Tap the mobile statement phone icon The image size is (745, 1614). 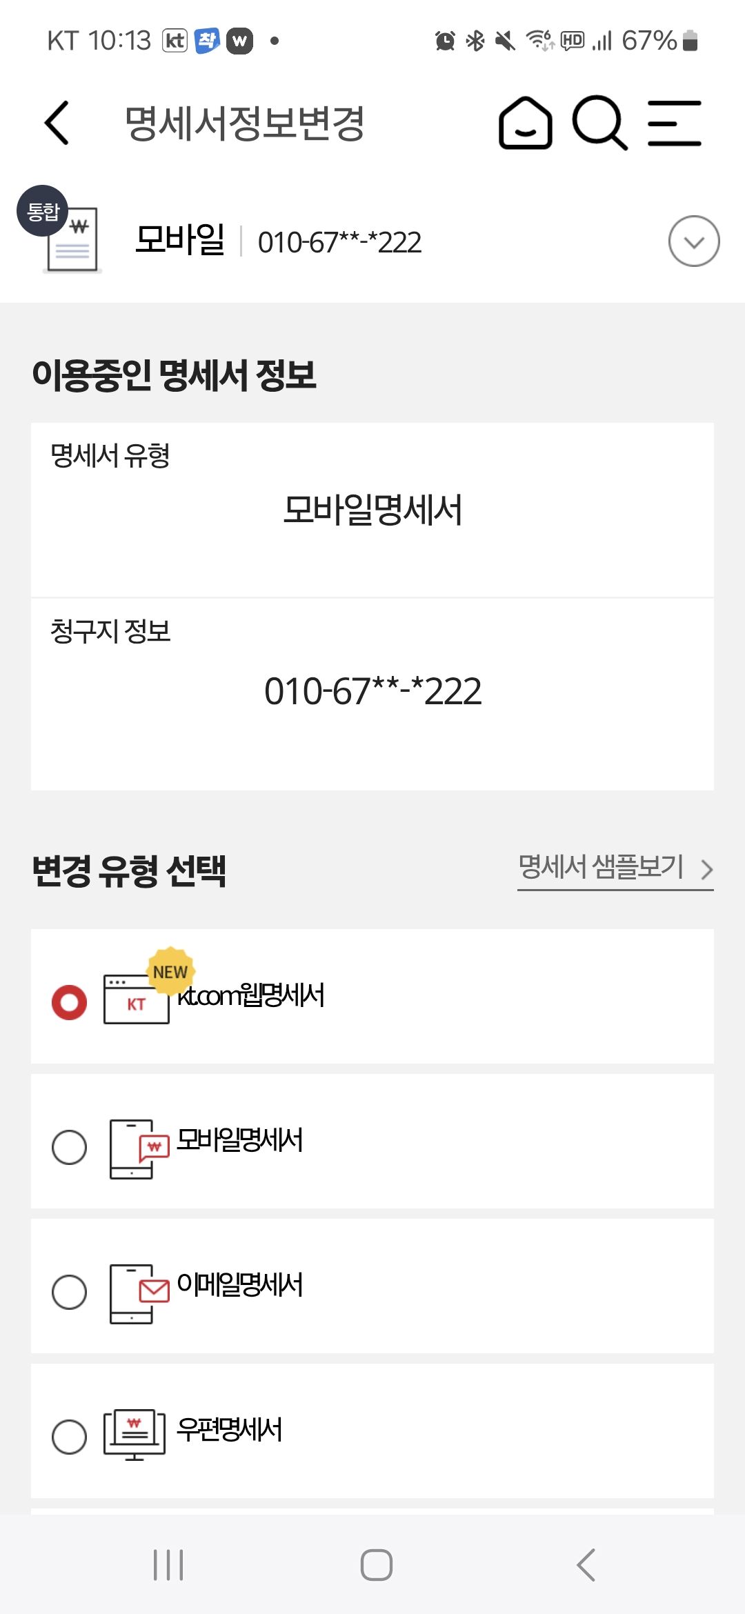tap(139, 1148)
